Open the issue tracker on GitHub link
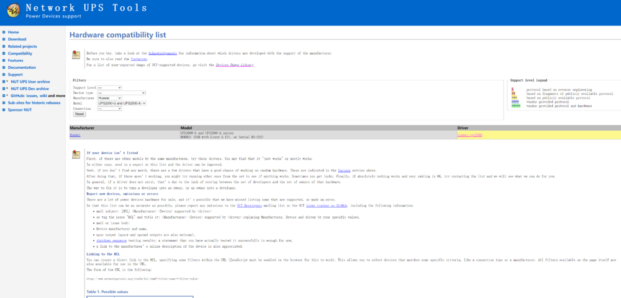This screenshot has height=298, width=621. coord(327,206)
